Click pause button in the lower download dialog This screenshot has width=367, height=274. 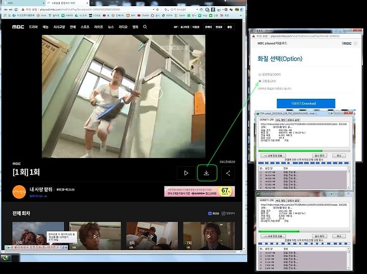tap(320, 236)
